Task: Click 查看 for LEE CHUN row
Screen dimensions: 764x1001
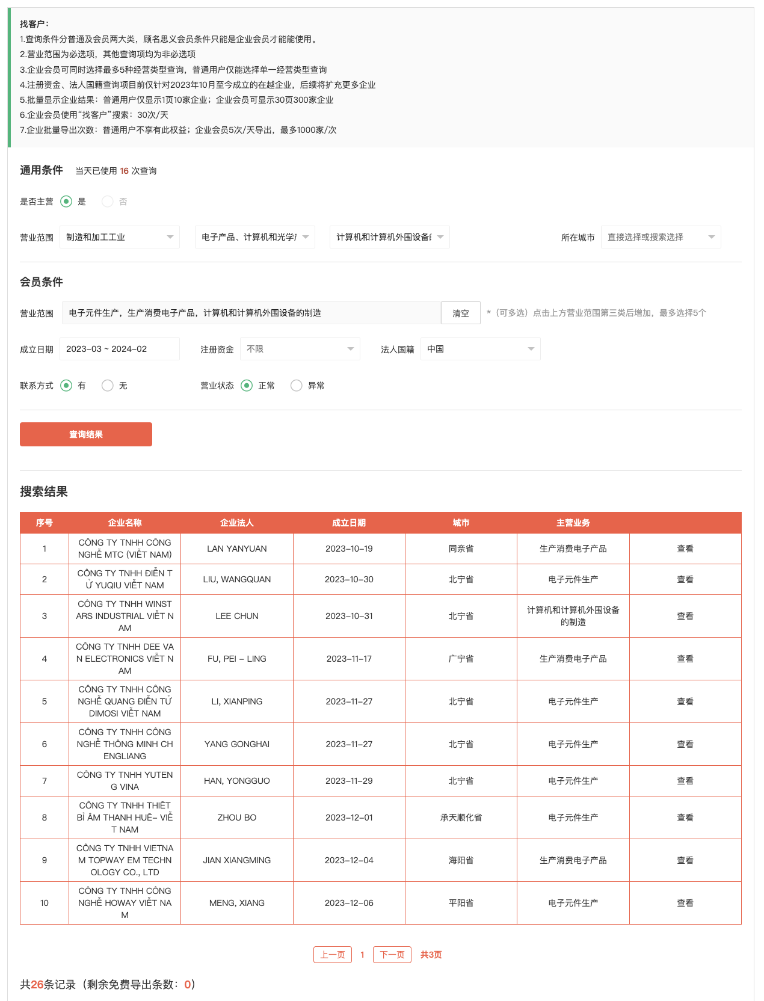Action: click(x=685, y=616)
